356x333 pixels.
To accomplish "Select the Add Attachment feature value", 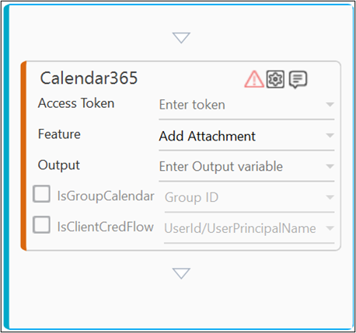I will 208,136.
